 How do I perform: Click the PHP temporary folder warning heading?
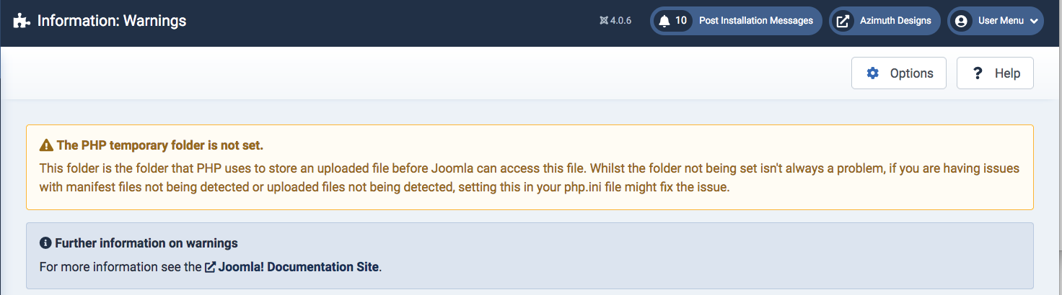[159, 145]
